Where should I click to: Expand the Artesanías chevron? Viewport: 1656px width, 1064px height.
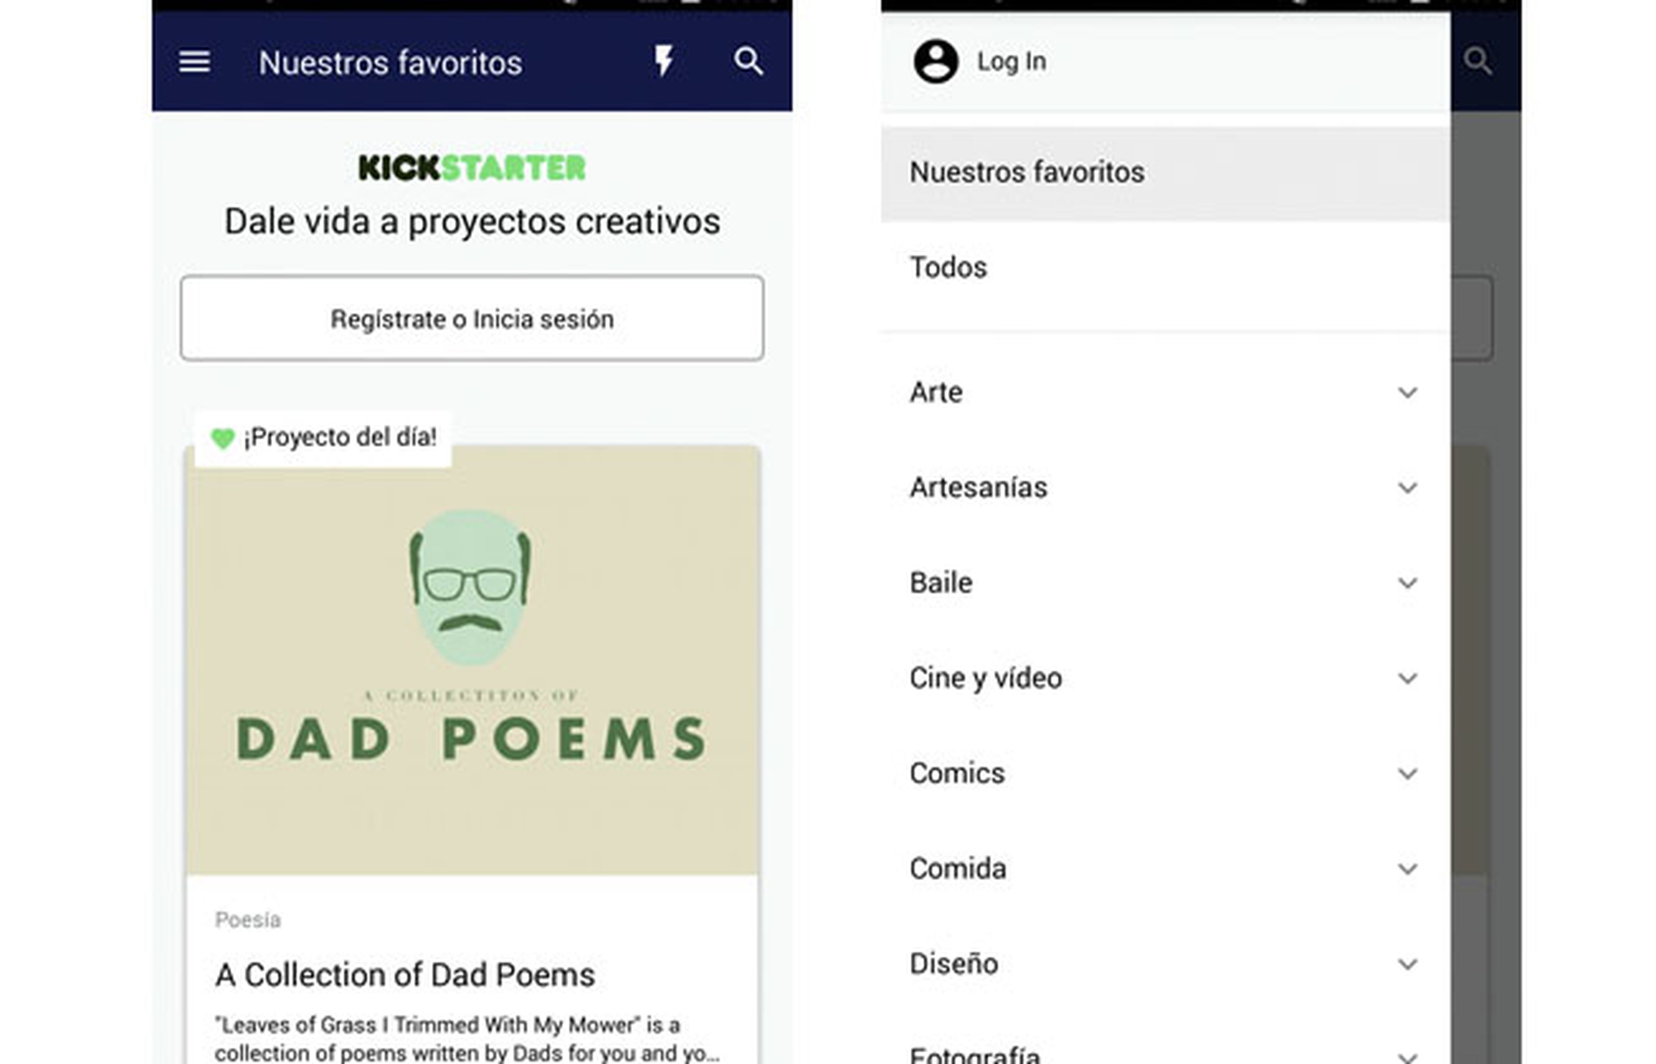[x=1408, y=488]
